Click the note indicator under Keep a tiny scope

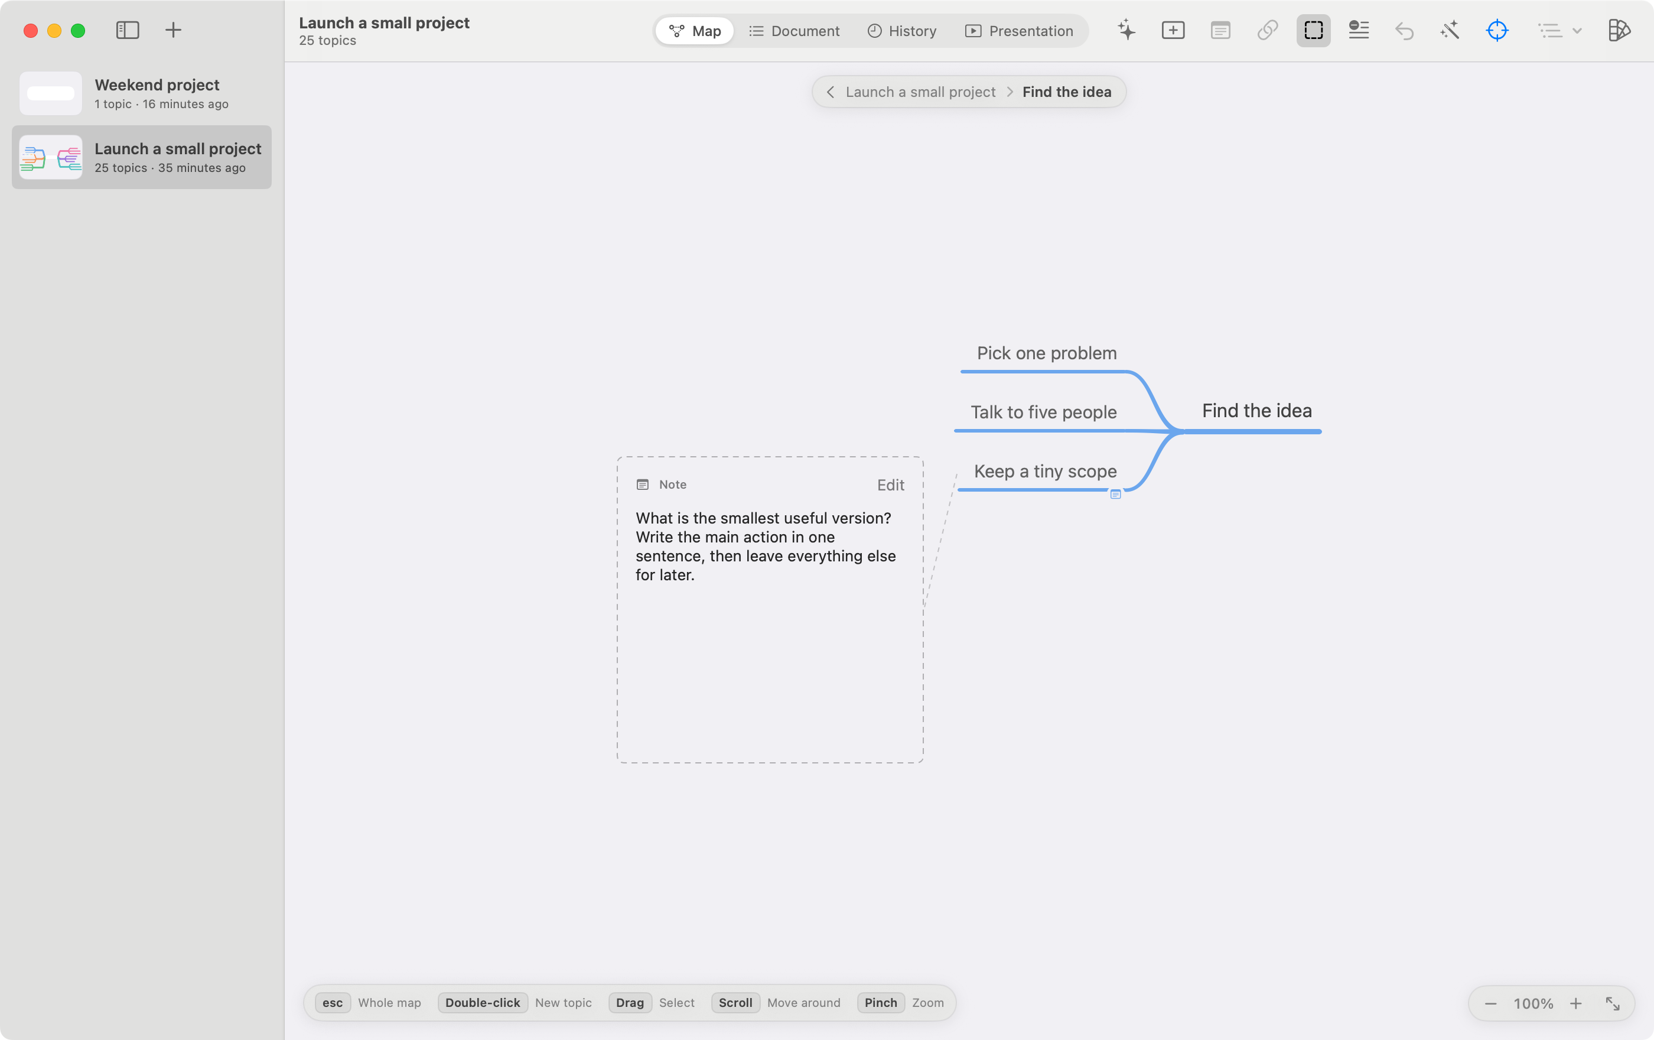point(1115,495)
